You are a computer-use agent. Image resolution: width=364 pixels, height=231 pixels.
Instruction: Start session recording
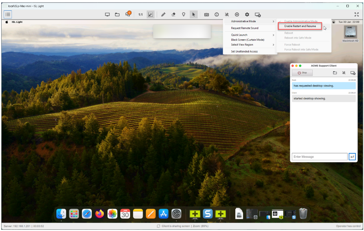click(x=237, y=14)
